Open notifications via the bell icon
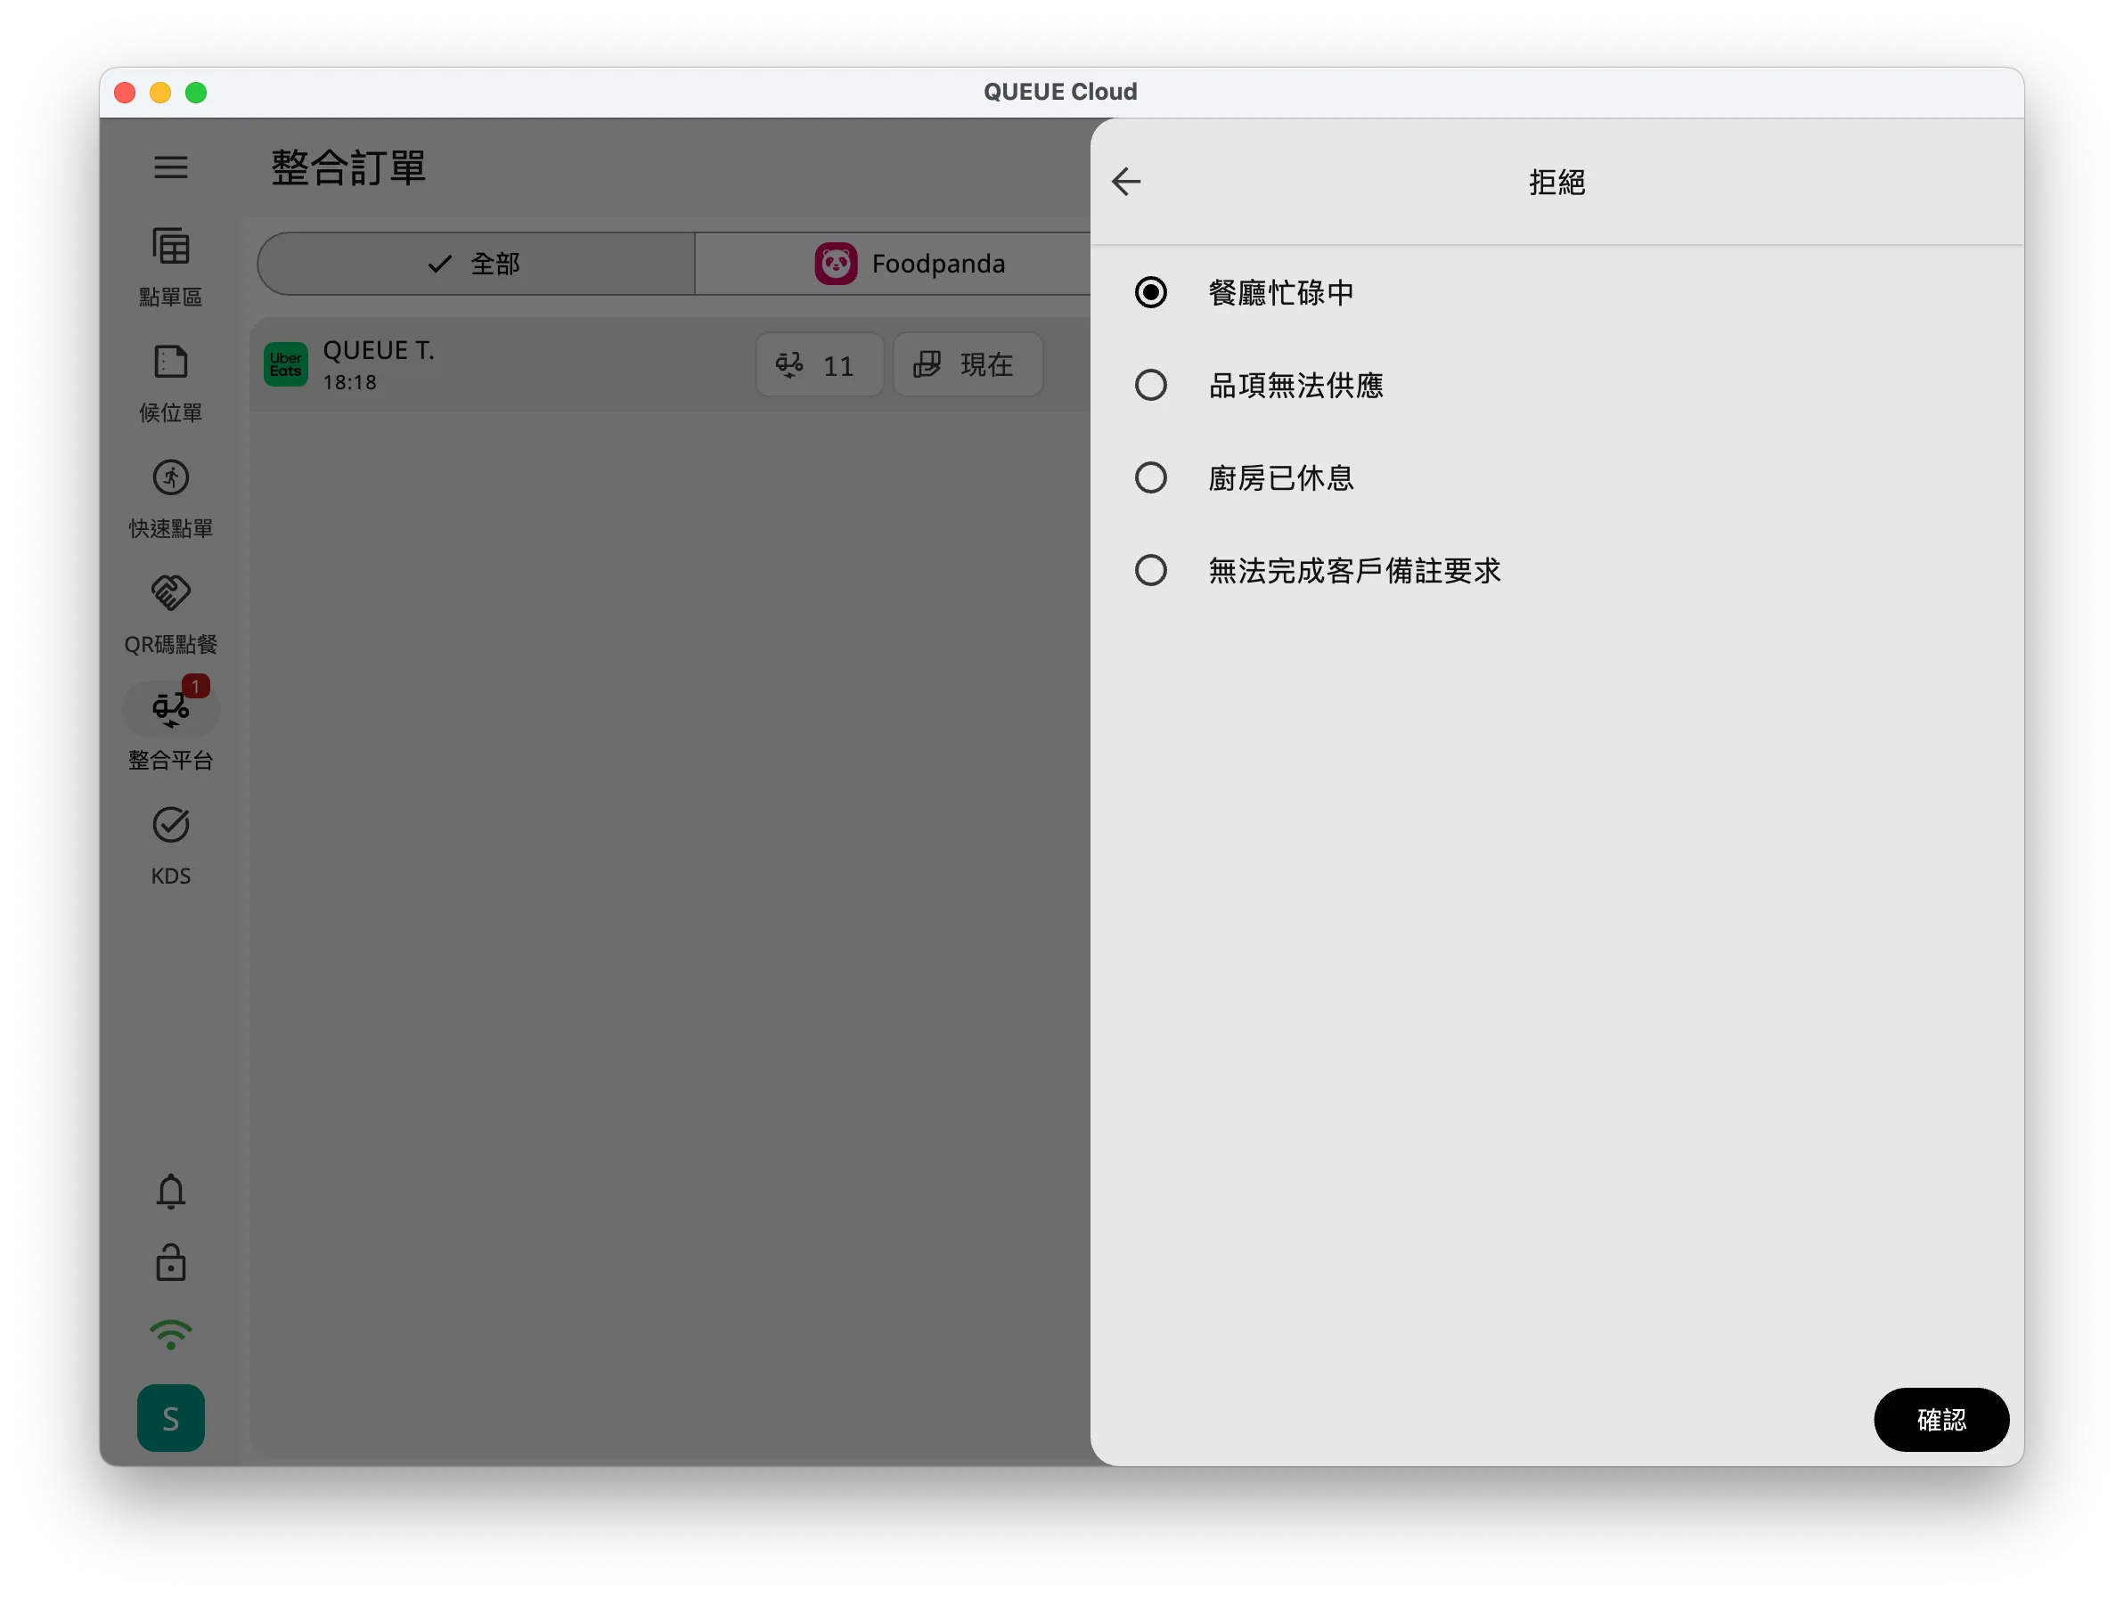 point(171,1191)
